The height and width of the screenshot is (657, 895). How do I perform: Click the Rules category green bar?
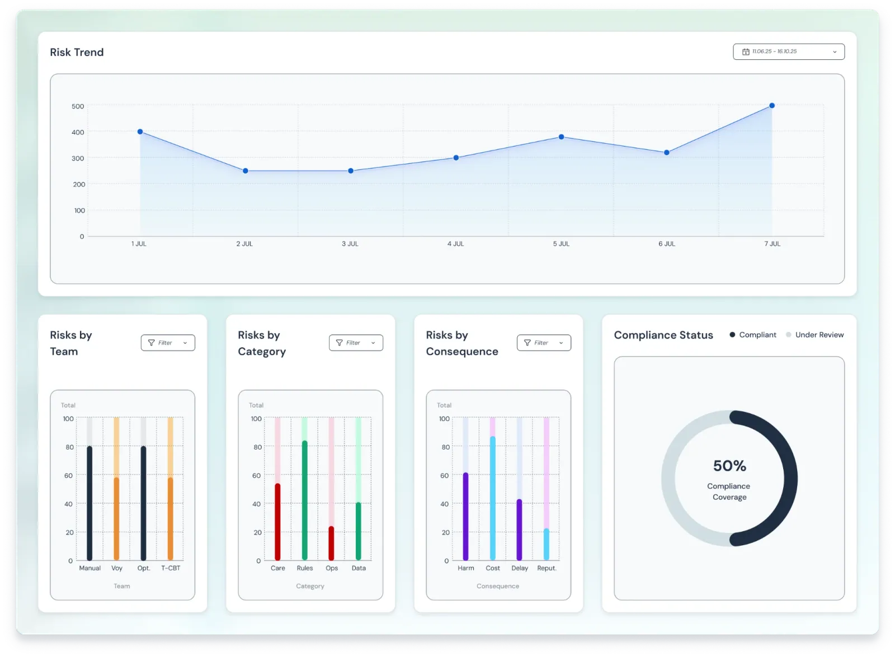click(305, 500)
